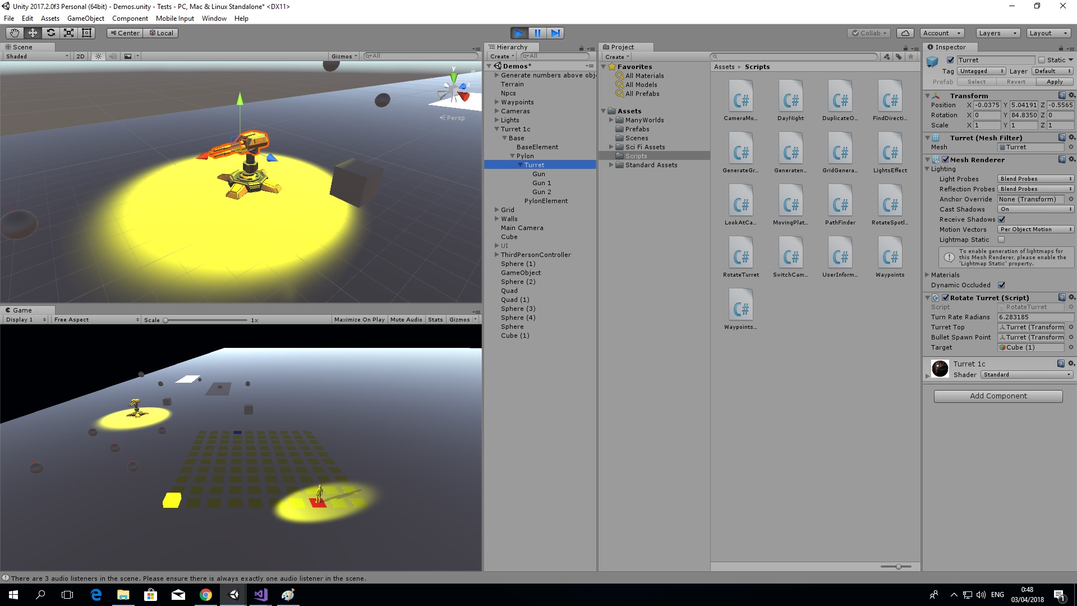Open Cast Shadows dropdown
Viewport: 1077px width, 606px height.
point(1035,209)
